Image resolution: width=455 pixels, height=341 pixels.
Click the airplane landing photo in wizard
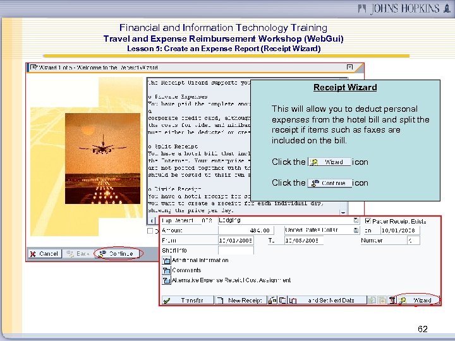point(102,159)
